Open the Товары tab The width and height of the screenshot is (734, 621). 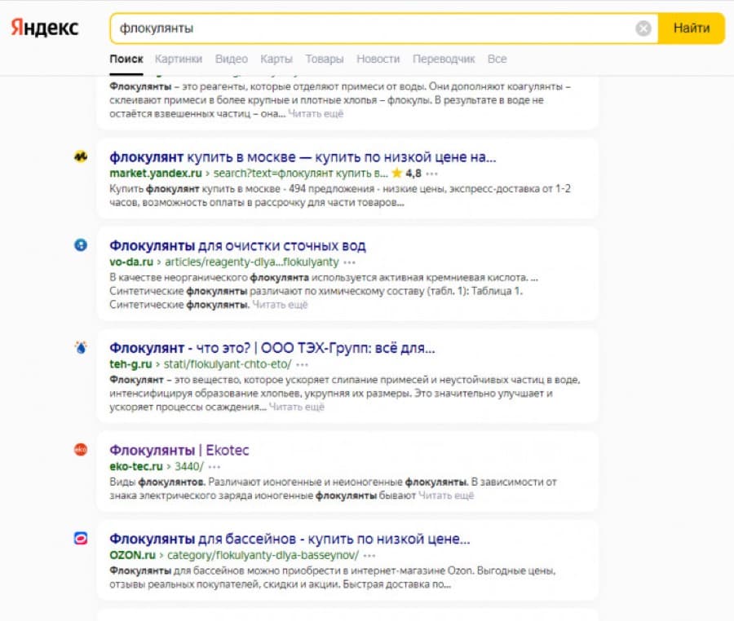pyautogui.click(x=325, y=59)
